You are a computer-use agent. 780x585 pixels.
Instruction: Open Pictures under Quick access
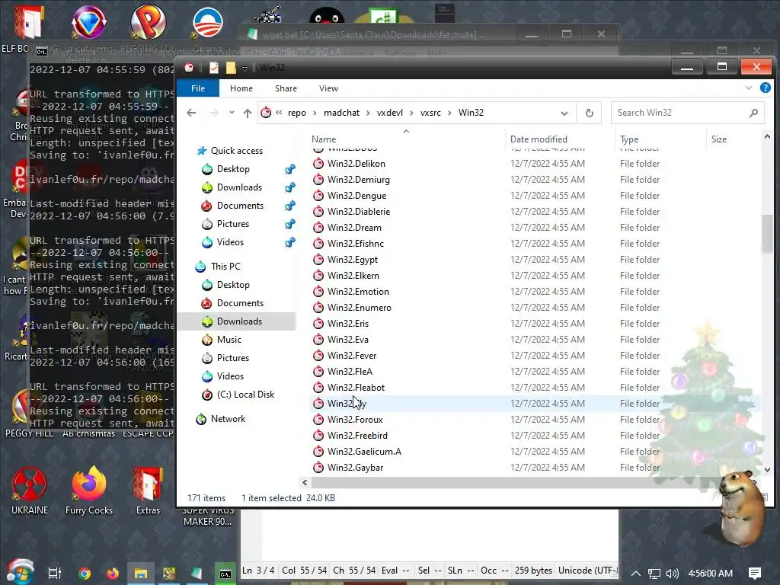[232, 224]
